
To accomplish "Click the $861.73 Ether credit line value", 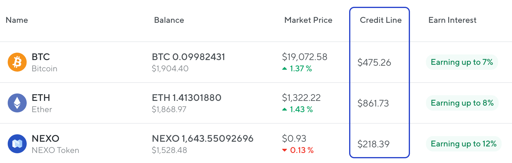I will [373, 103].
